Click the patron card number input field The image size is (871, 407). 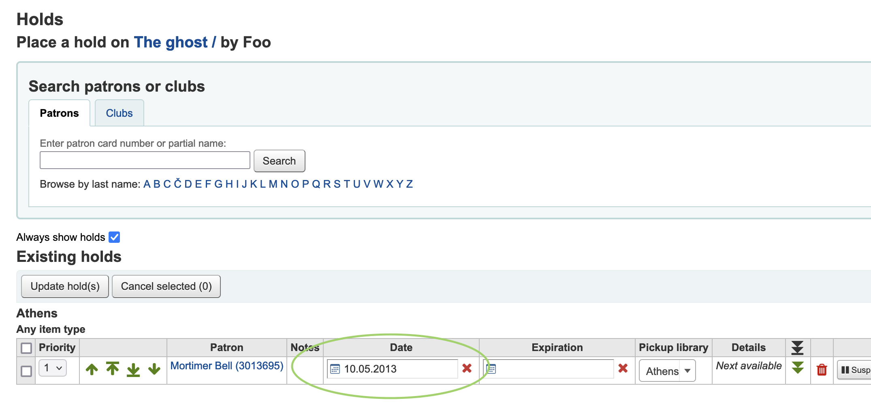[145, 161]
